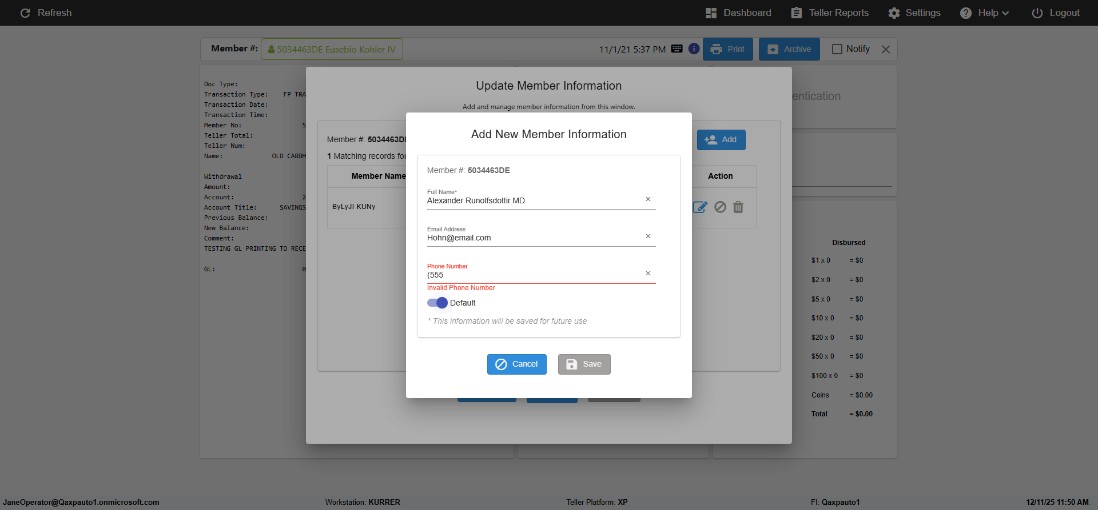Clear the Full Name field

648,199
